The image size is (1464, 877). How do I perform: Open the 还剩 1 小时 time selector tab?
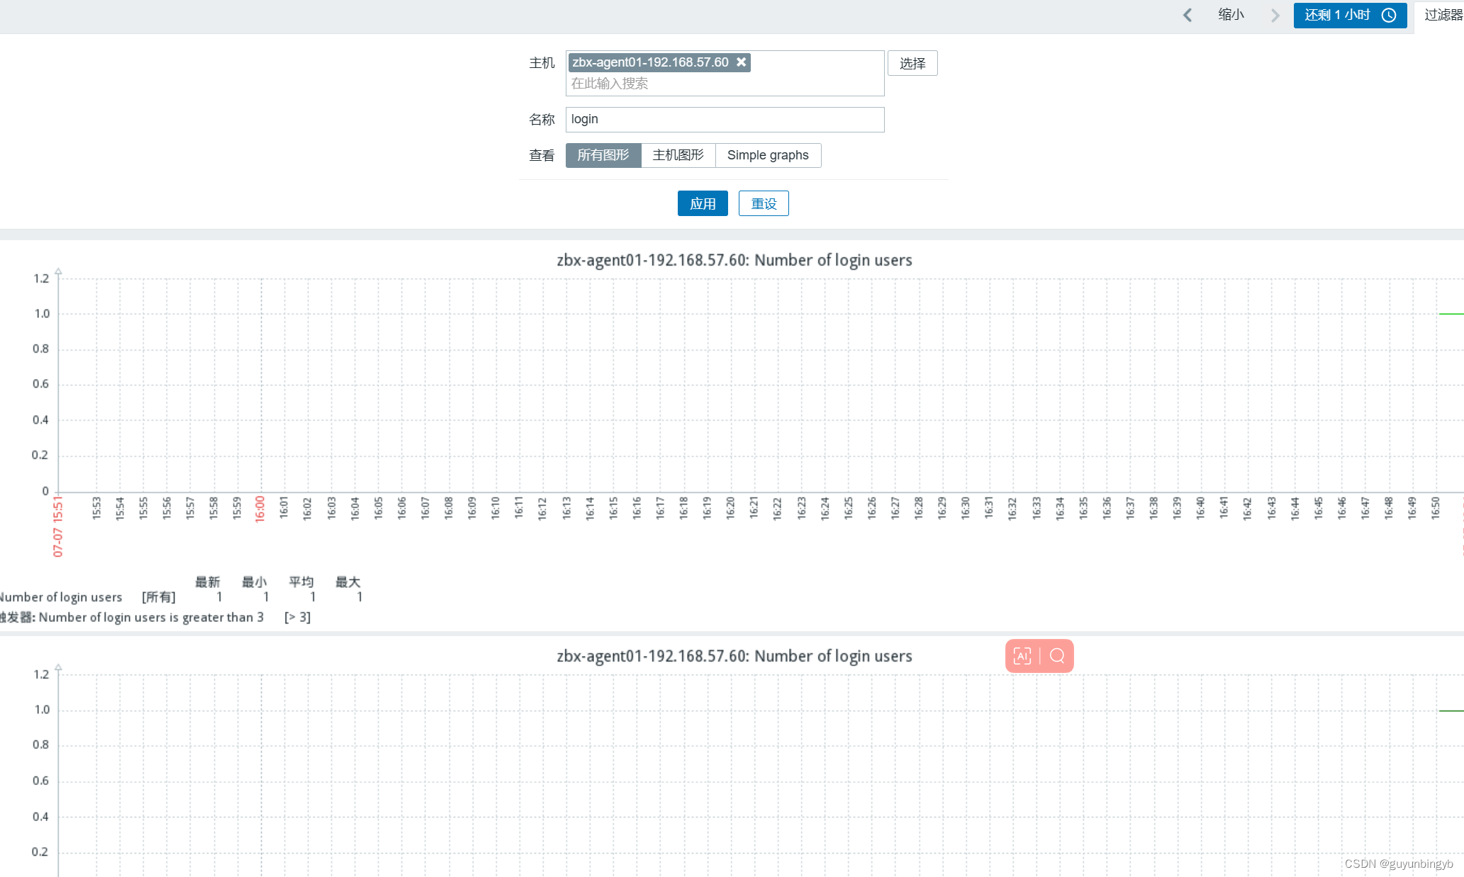tap(1350, 15)
